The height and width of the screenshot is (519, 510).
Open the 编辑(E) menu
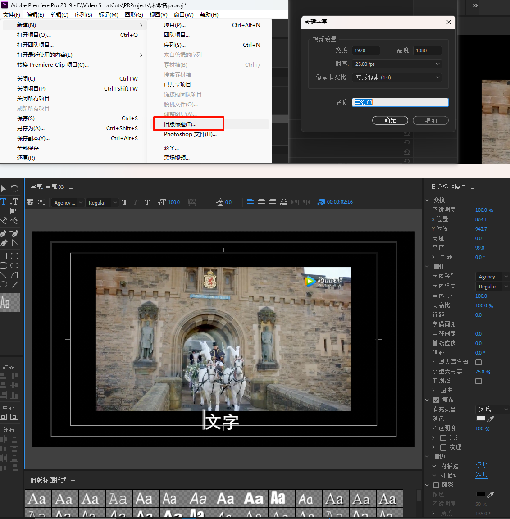coord(35,15)
